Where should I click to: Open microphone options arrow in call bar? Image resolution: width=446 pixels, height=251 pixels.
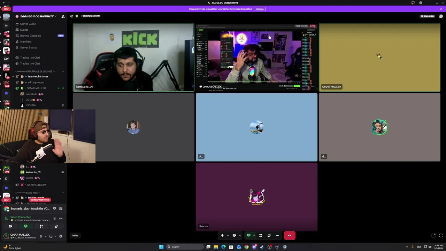pos(228,236)
